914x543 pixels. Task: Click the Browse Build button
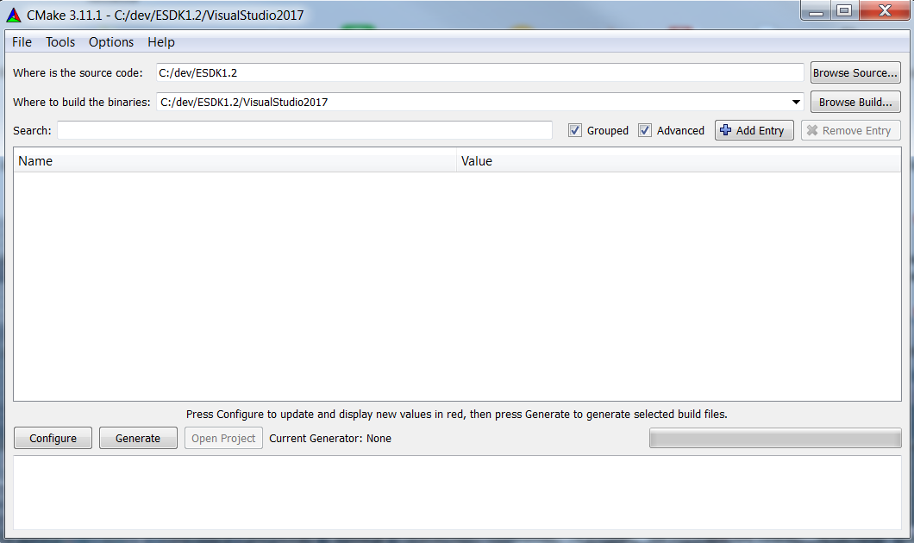click(855, 102)
